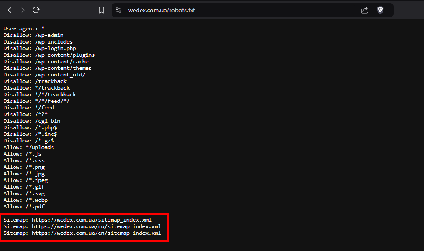Click the share page icon
Image resolution: width=424 pixels, height=251 pixels.
click(x=364, y=10)
